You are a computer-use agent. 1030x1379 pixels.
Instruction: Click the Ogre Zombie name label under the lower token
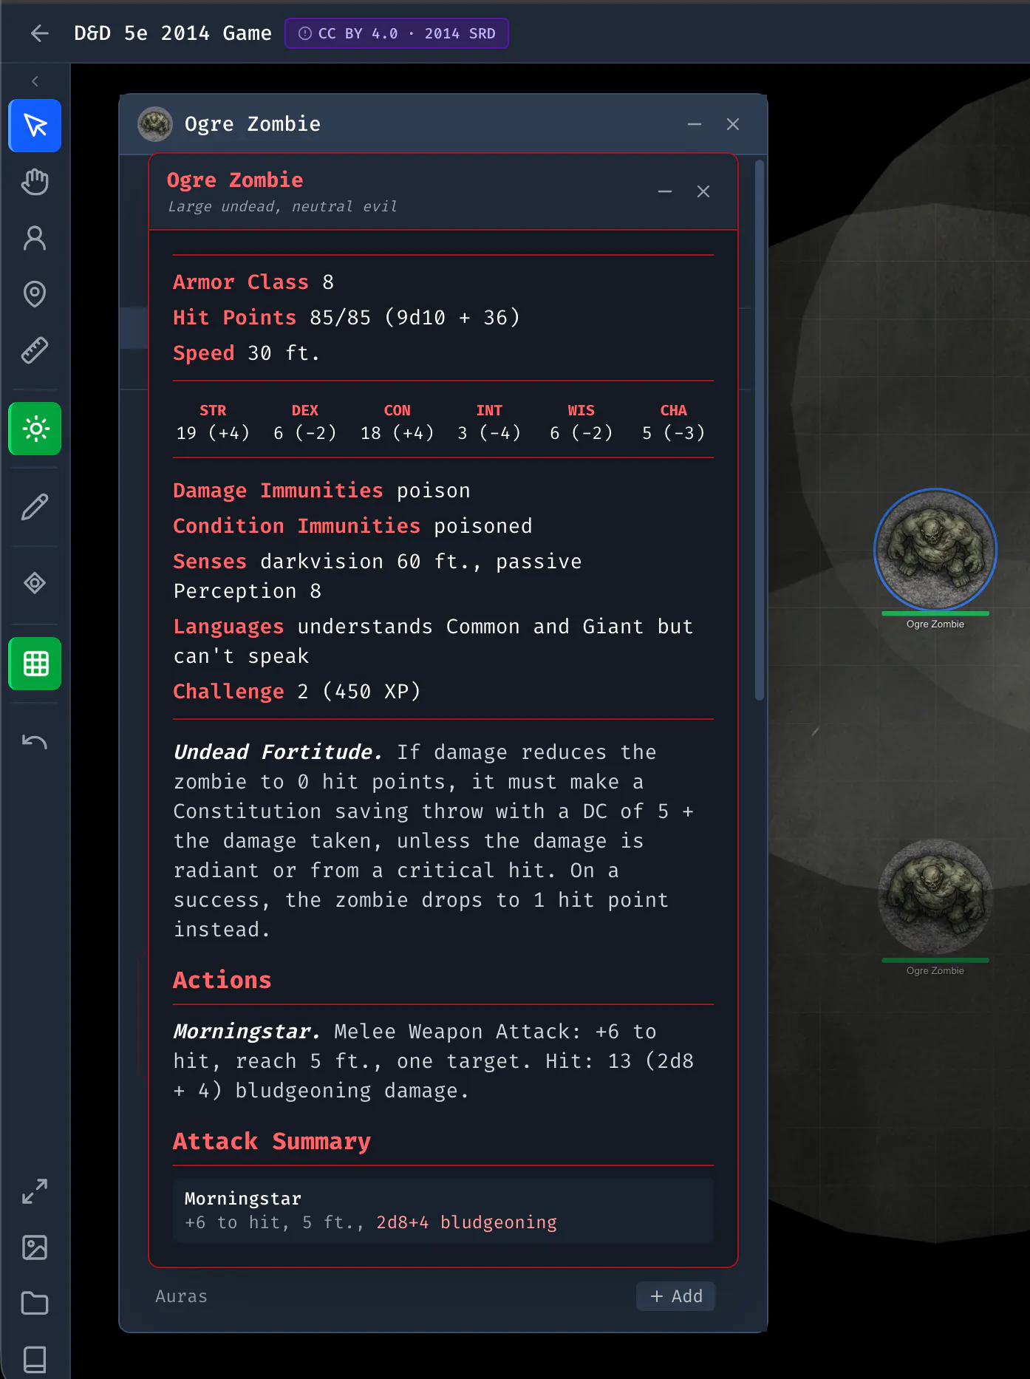coord(935,970)
